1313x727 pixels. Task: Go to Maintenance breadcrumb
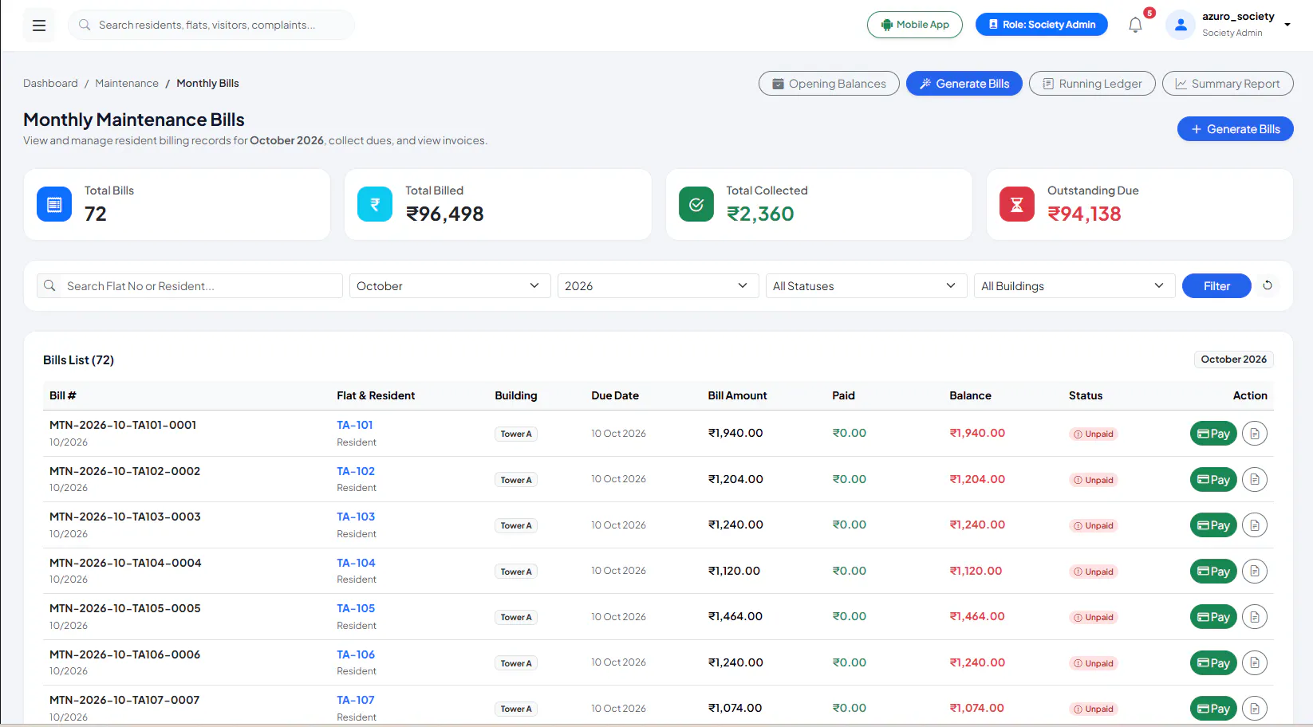[127, 83]
